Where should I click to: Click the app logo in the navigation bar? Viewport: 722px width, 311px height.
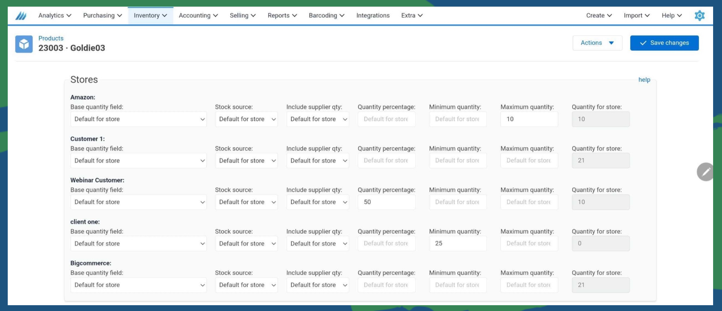tap(21, 16)
